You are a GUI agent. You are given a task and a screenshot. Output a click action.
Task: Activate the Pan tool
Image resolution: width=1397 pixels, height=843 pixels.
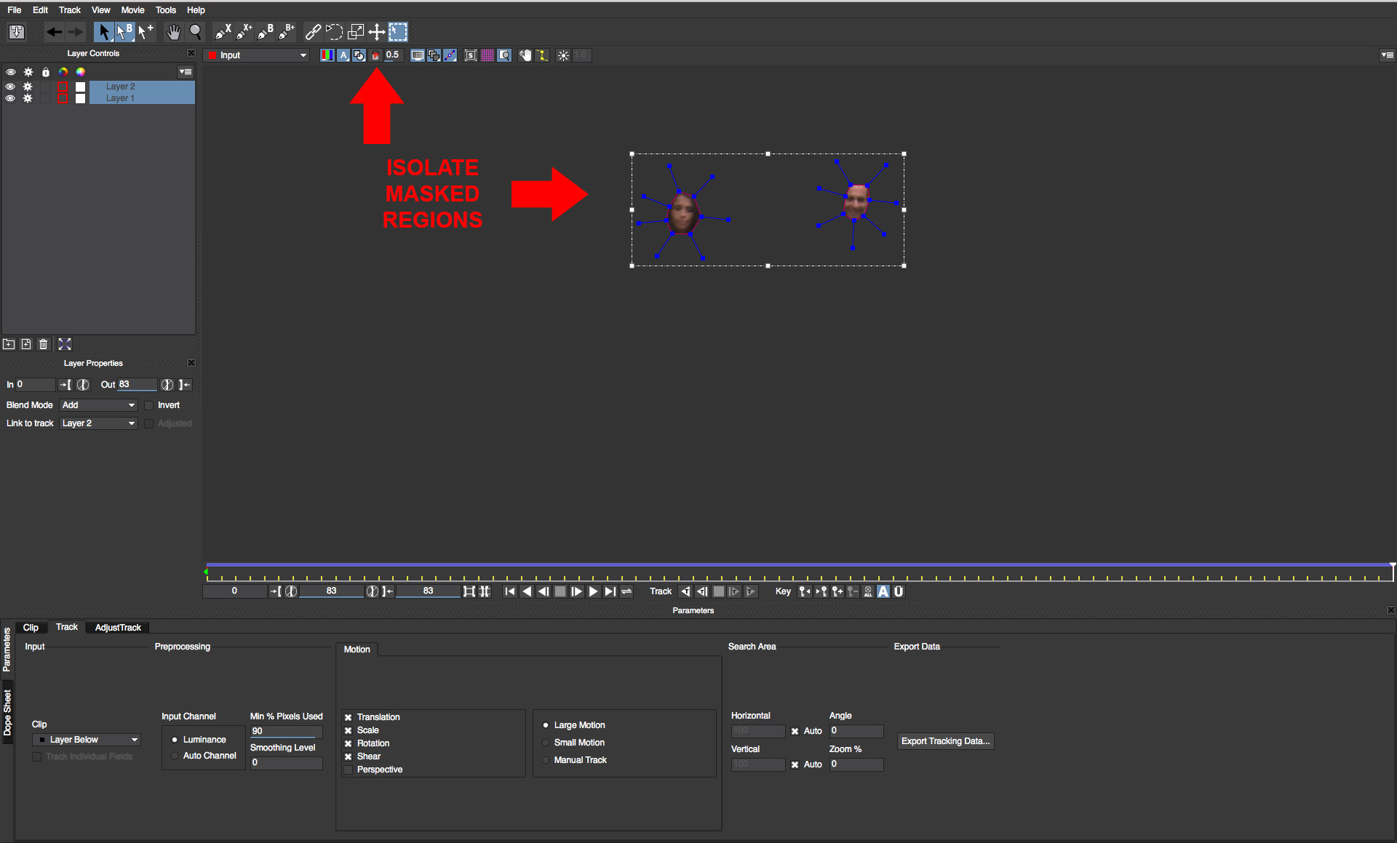tap(174, 31)
